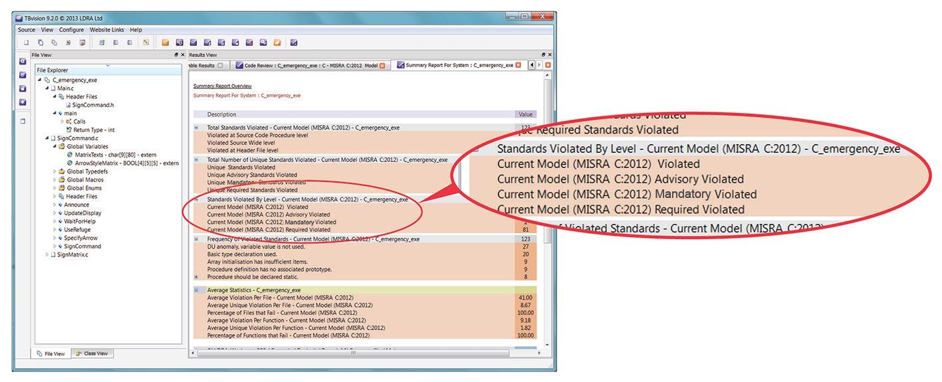The height and width of the screenshot is (382, 942).
Task: Open the Configure menu
Action: click(x=72, y=30)
